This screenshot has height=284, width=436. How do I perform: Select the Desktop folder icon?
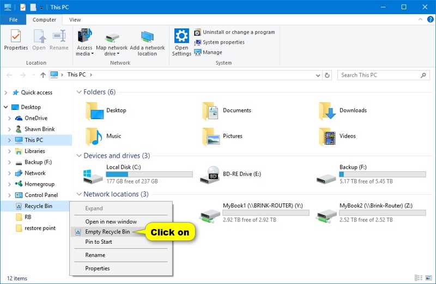pos(94,111)
